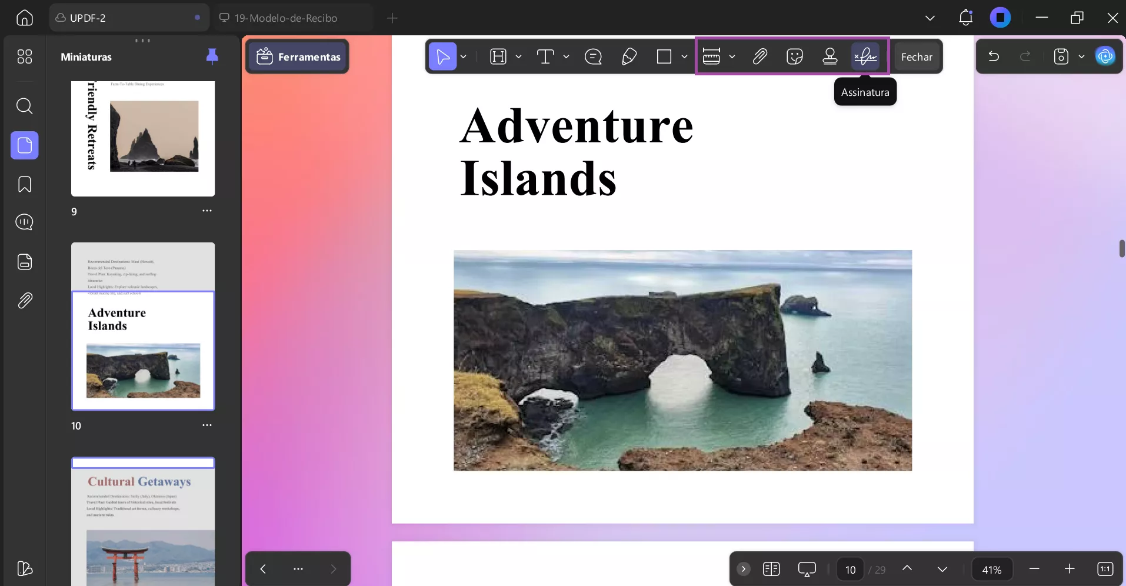Switch to the 19-Modelo-de-Recibo tab

click(x=285, y=18)
